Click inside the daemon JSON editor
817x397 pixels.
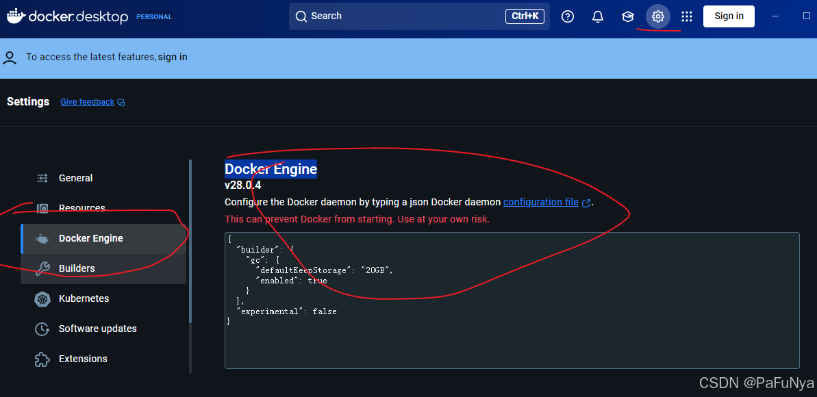click(512, 300)
